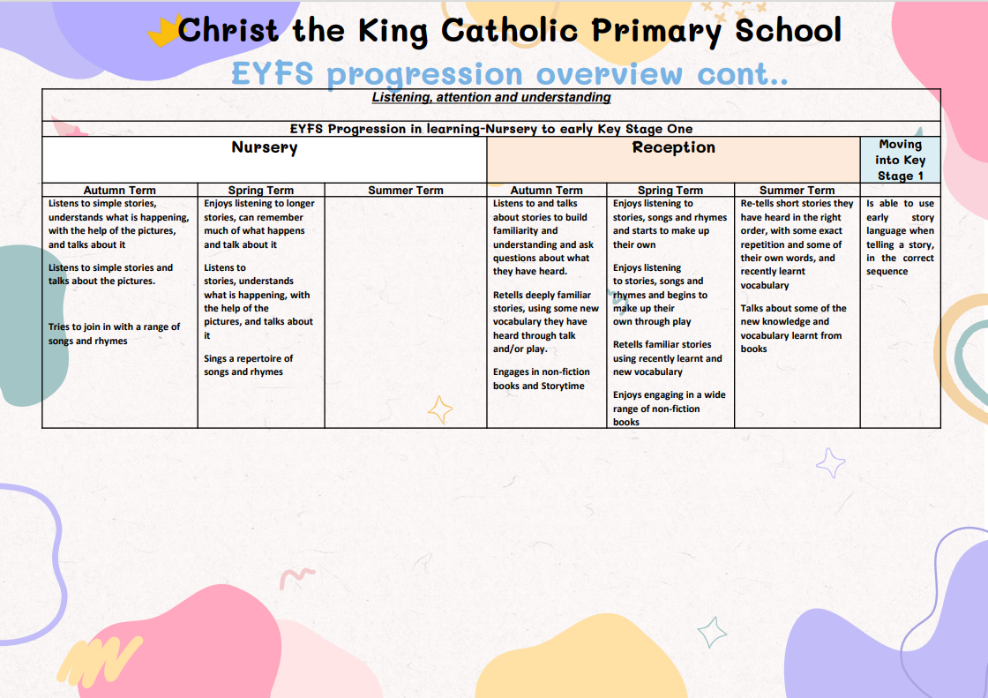The height and width of the screenshot is (698, 988).
Task: Click the Nursery Summer Term column header
Action: tap(405, 190)
